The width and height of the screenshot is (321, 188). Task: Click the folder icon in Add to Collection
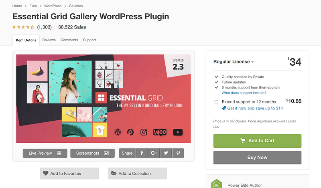coord(114,173)
